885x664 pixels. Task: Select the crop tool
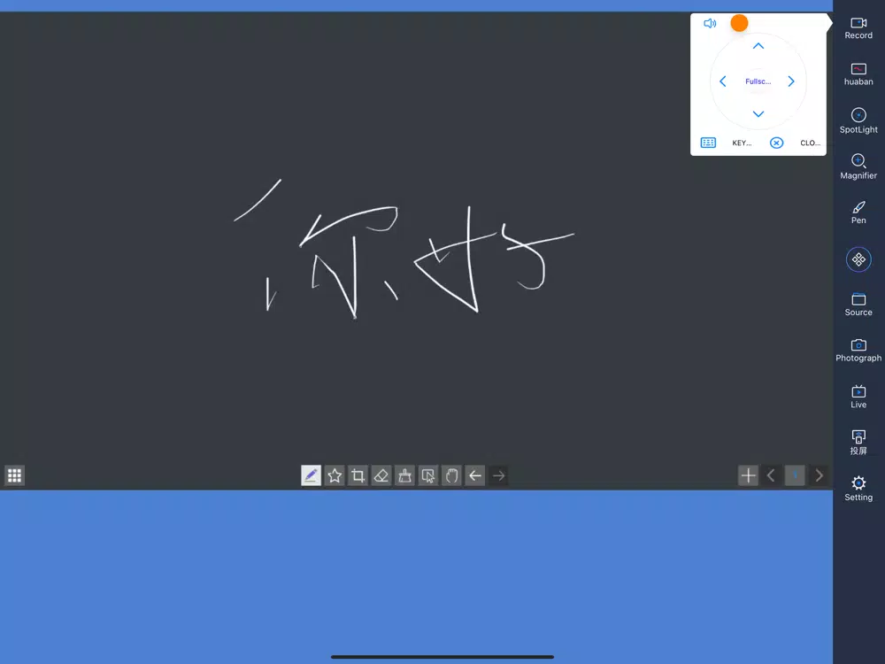point(358,475)
